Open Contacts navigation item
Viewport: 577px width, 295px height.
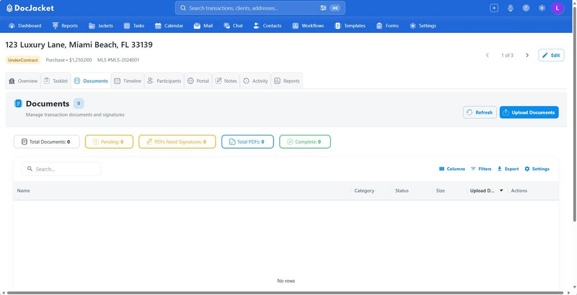point(268,26)
